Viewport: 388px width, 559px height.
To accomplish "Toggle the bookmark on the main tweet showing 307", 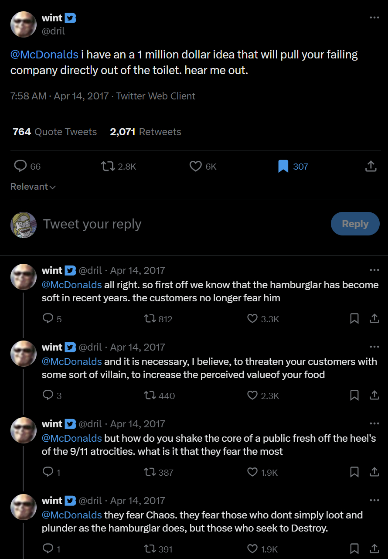I will pyautogui.click(x=283, y=166).
